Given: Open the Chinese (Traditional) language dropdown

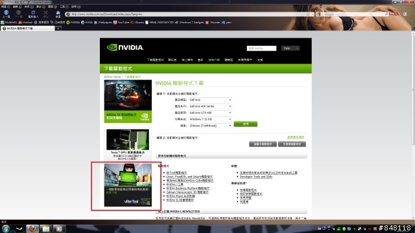Looking at the screenshot, I should coord(210,126).
